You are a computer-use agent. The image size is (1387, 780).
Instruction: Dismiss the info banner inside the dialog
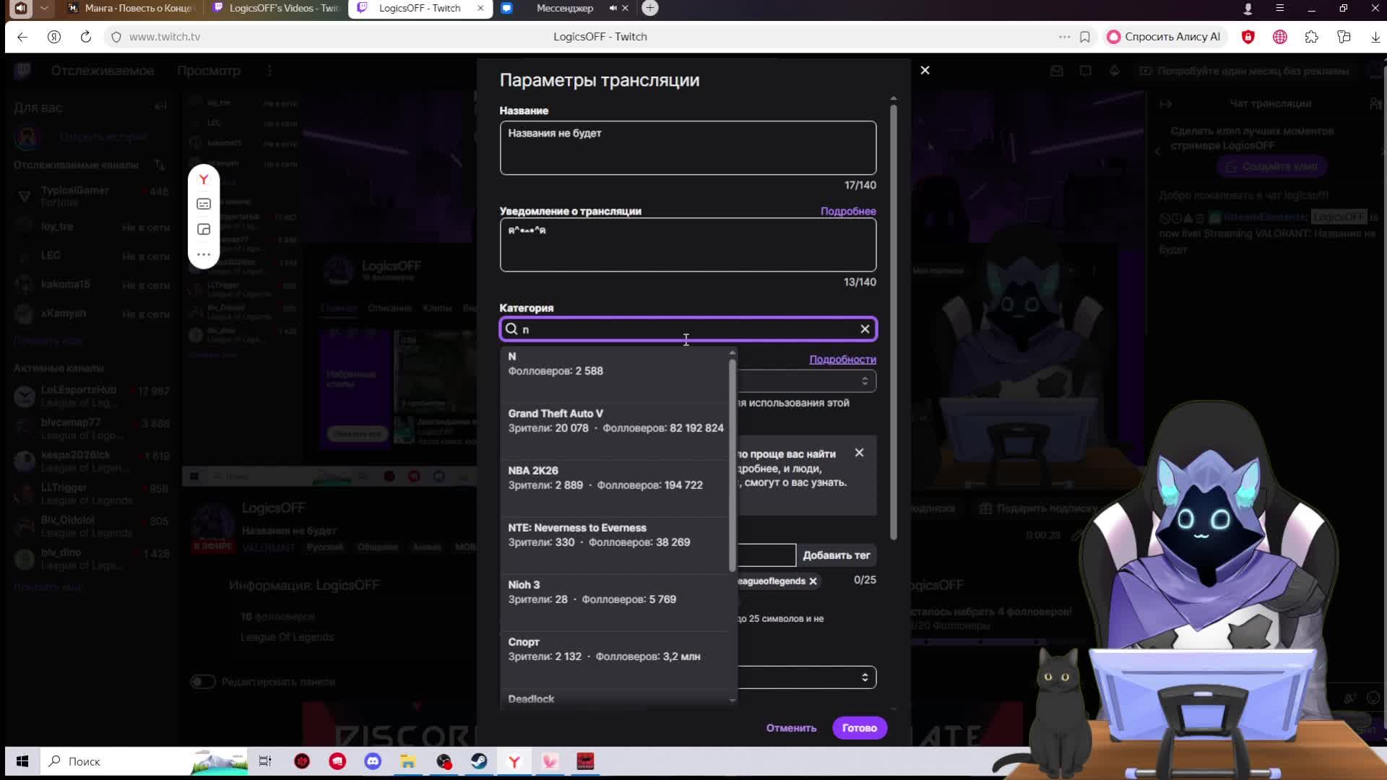pos(859,453)
